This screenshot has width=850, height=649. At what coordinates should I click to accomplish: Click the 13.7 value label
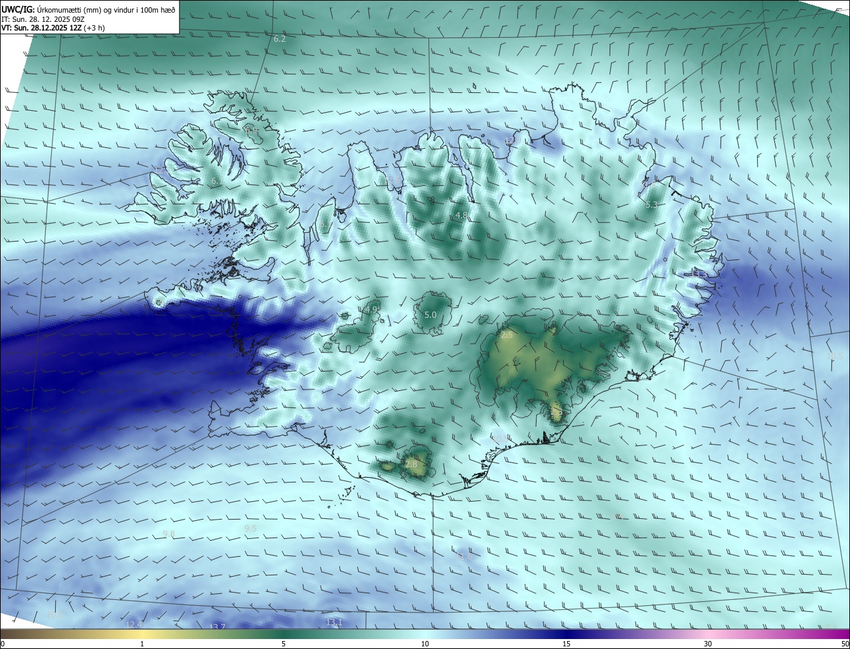(x=218, y=627)
